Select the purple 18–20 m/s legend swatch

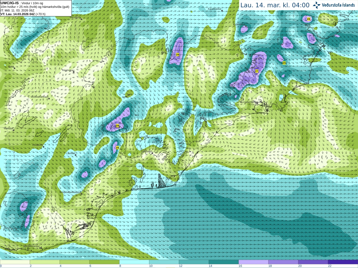(283, 262)
